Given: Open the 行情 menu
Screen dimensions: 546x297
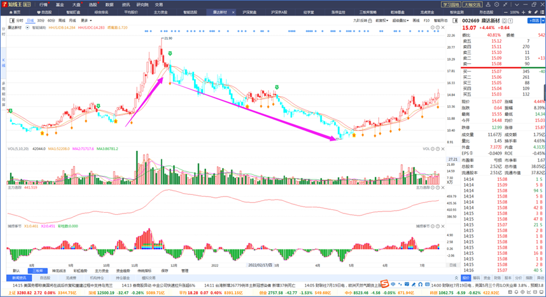Looking at the screenshot, I should coord(43,5).
